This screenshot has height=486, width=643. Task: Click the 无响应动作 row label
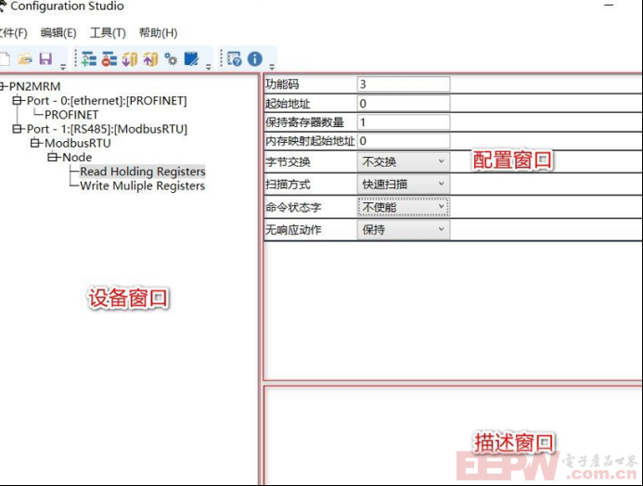tap(293, 230)
